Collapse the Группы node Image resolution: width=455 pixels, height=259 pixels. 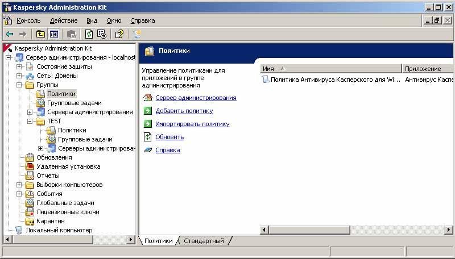(x=19, y=85)
